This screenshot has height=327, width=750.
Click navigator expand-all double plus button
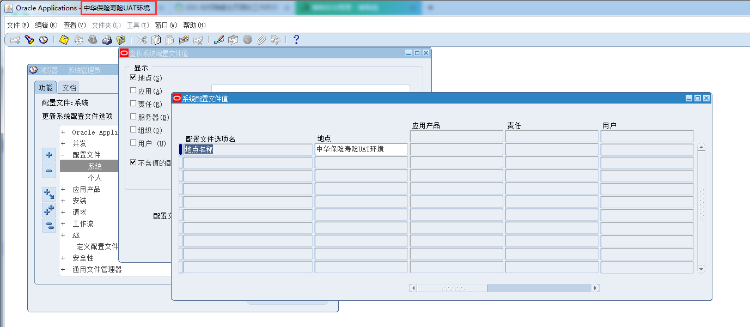[49, 209]
